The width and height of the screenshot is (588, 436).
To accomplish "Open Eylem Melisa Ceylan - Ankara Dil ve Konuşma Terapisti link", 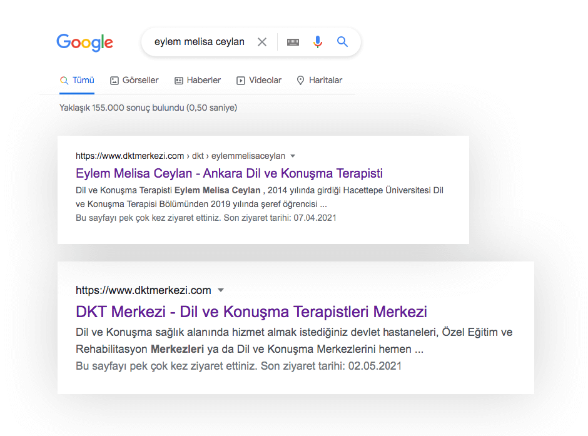I will click(x=229, y=173).
